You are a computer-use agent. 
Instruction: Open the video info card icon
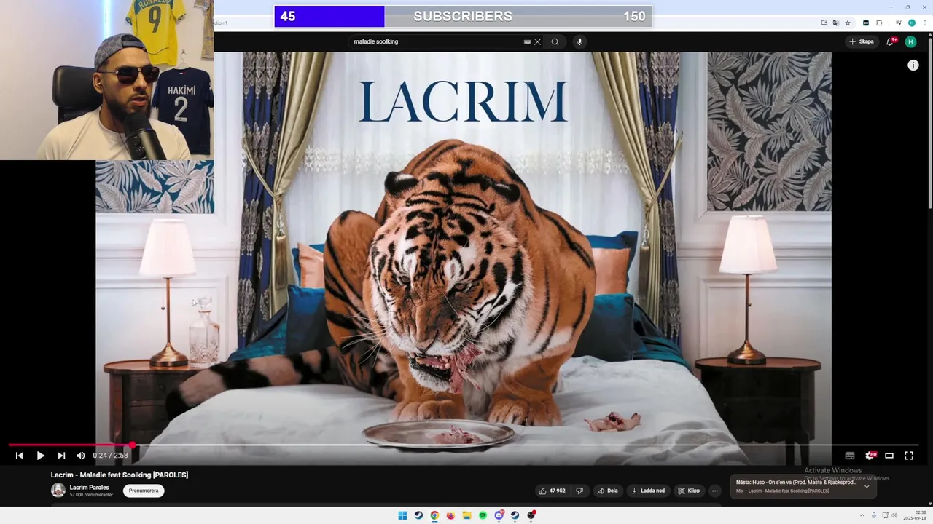pos(913,65)
